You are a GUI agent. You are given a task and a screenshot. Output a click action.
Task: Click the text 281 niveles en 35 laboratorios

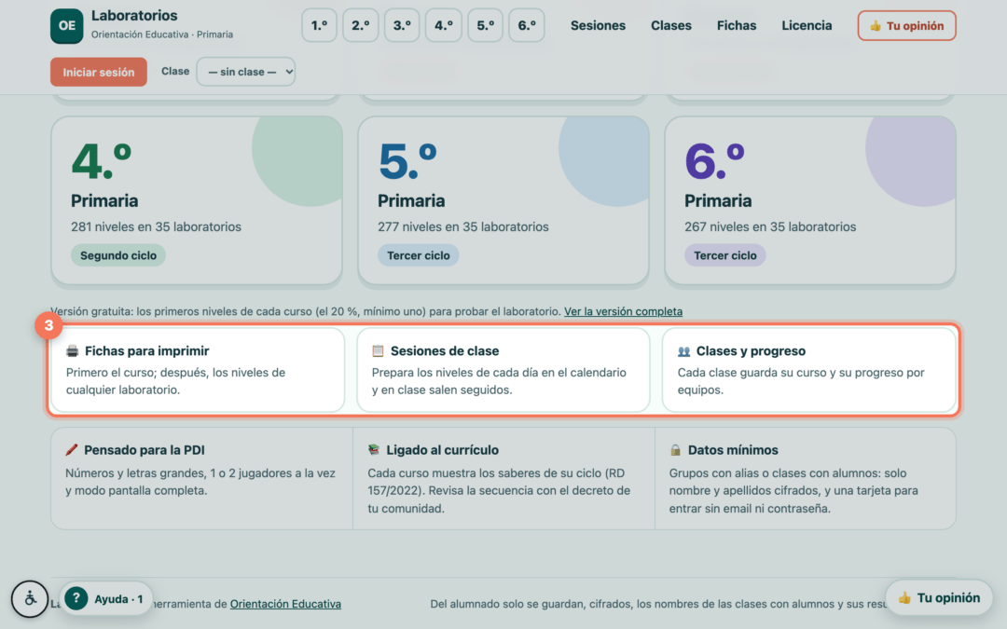tap(156, 226)
